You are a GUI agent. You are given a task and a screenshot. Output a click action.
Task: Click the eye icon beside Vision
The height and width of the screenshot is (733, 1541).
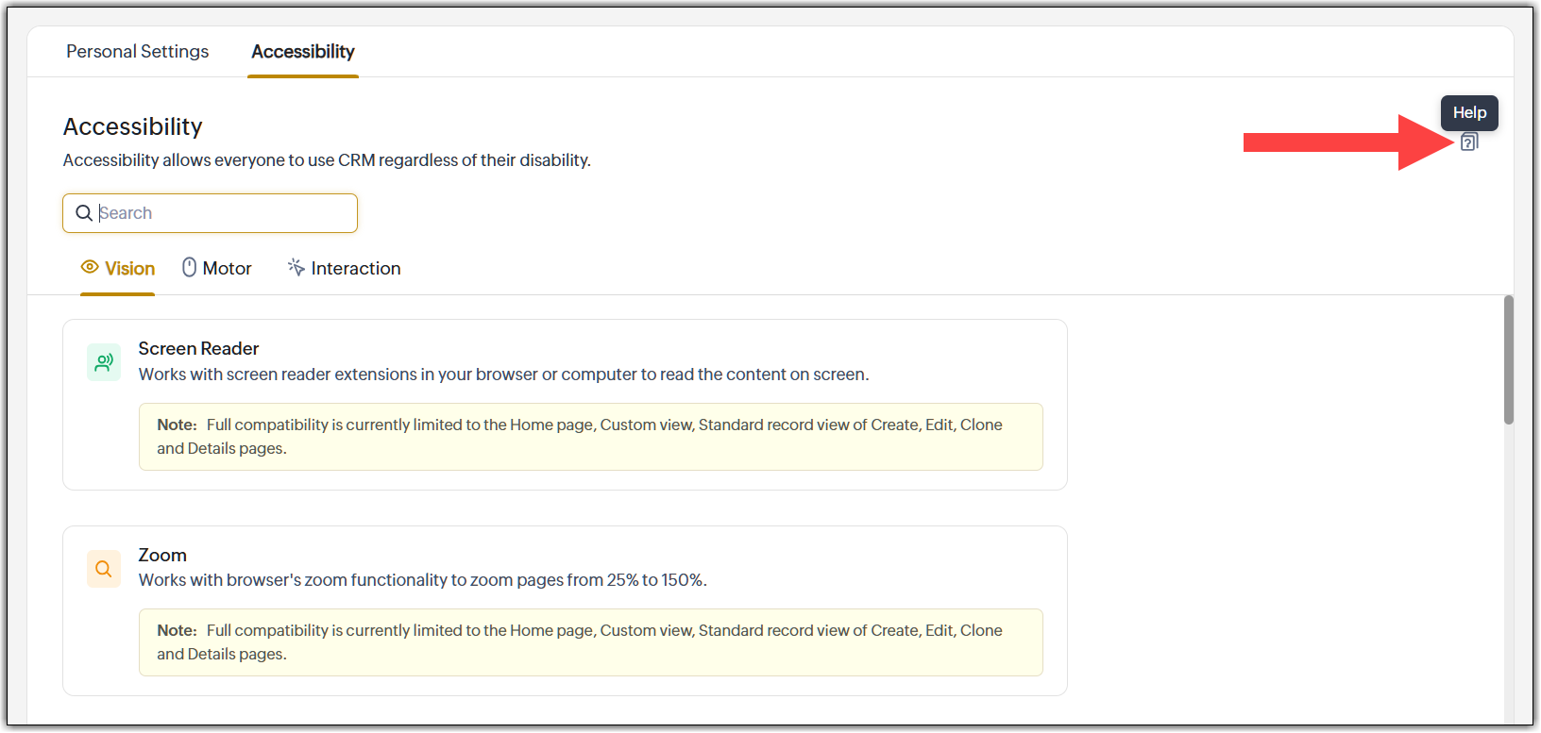(90, 267)
